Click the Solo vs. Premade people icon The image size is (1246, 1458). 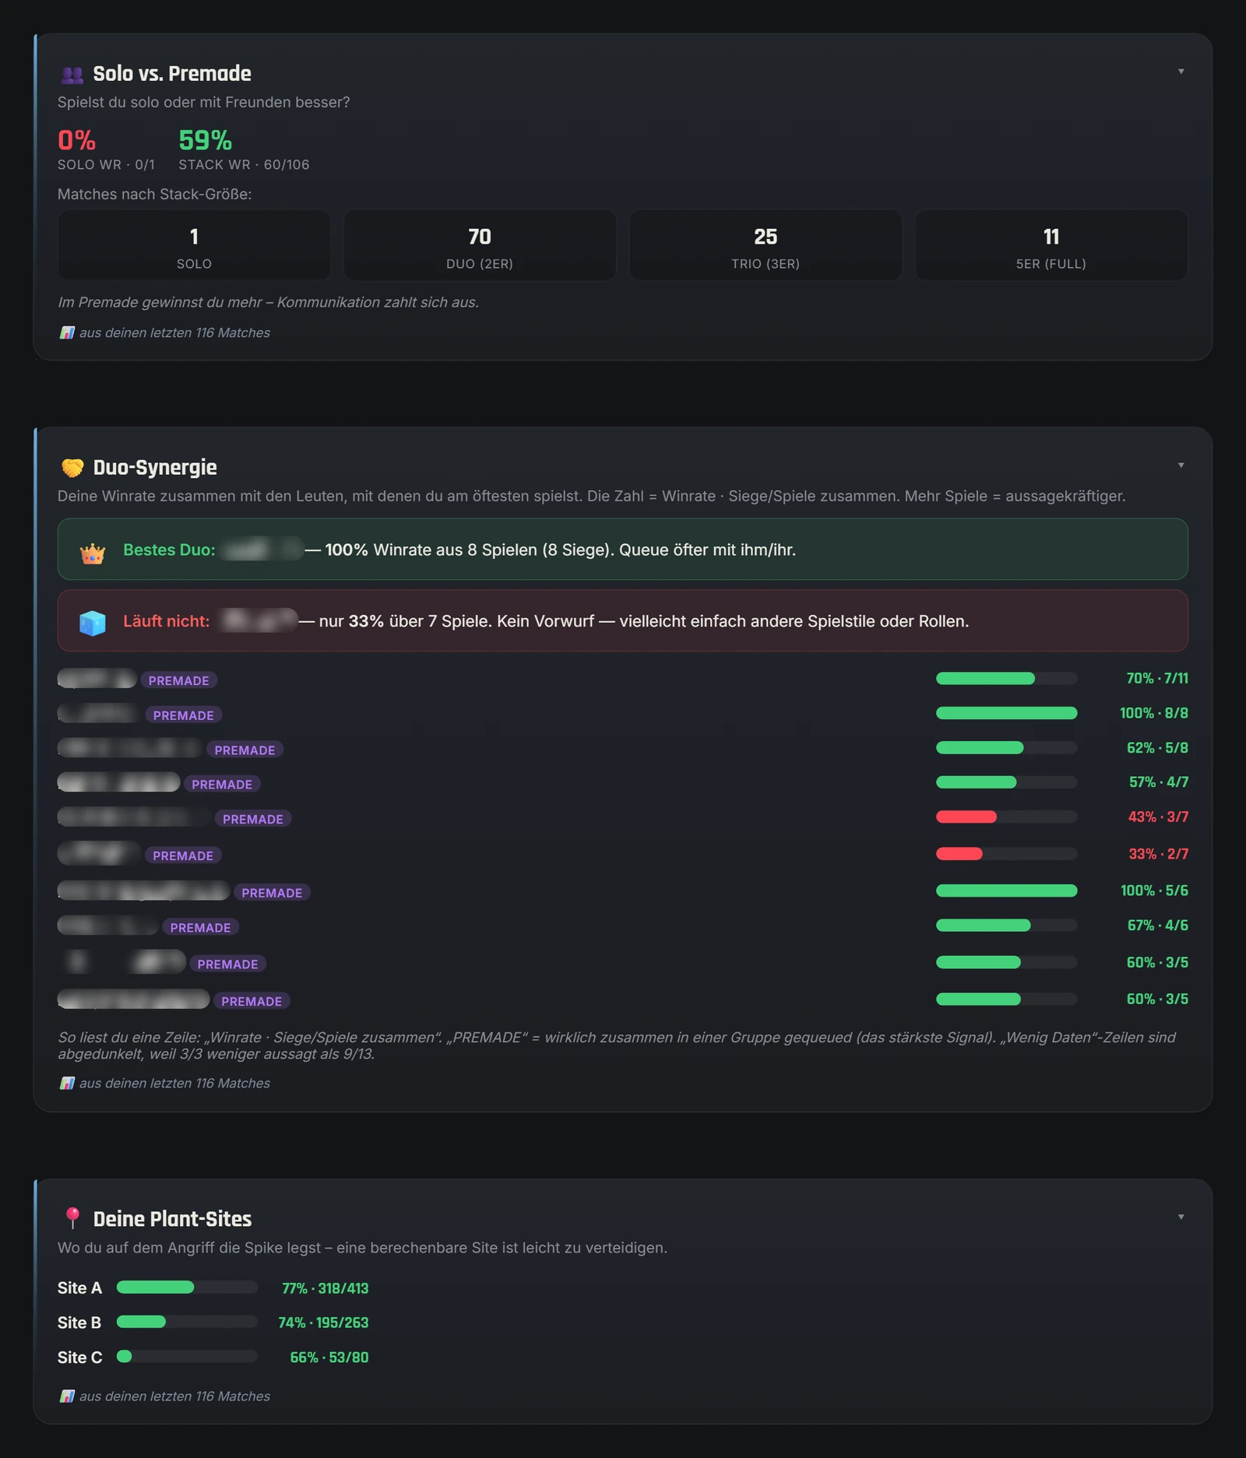pyautogui.click(x=72, y=75)
